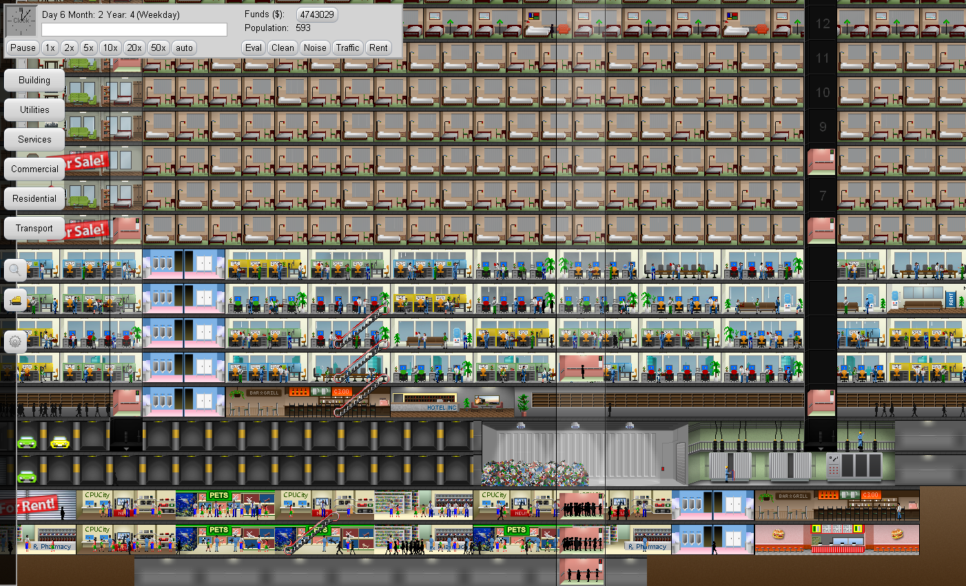Activate the yellow bulldozer demolish tool

tap(15, 300)
